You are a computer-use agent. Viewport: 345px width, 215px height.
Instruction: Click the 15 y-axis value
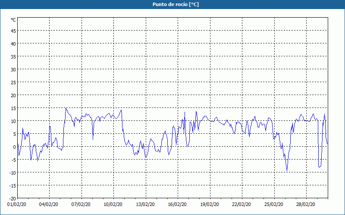click(13, 108)
